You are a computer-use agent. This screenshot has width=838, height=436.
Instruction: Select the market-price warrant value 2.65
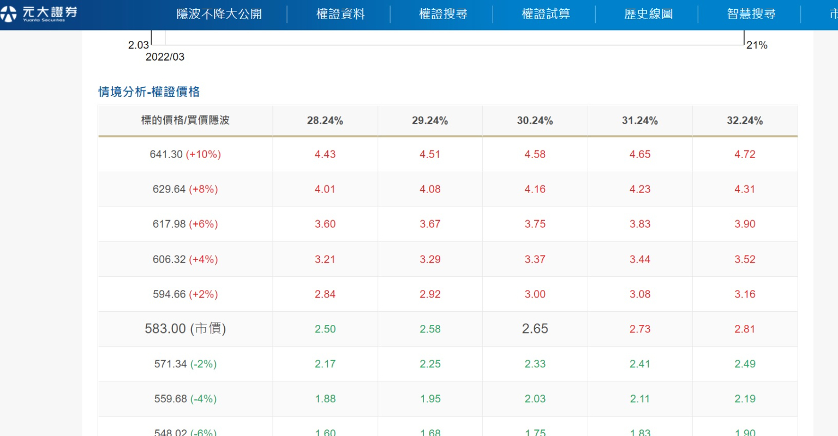point(535,329)
